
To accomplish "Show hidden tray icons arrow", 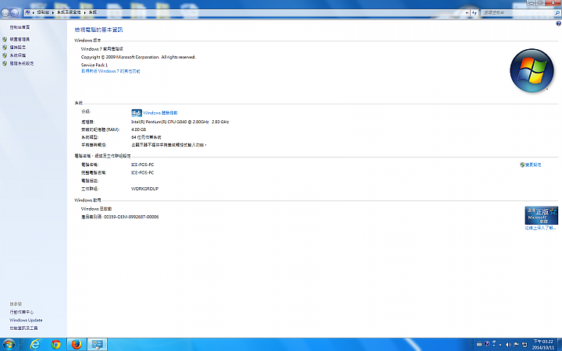I will (x=500, y=345).
